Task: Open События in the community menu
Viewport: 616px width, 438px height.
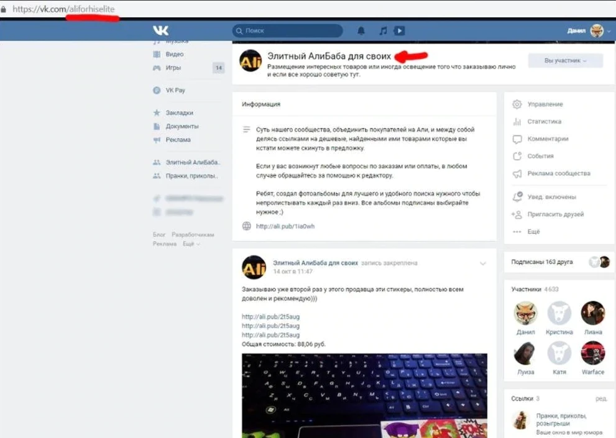Action: point(540,156)
